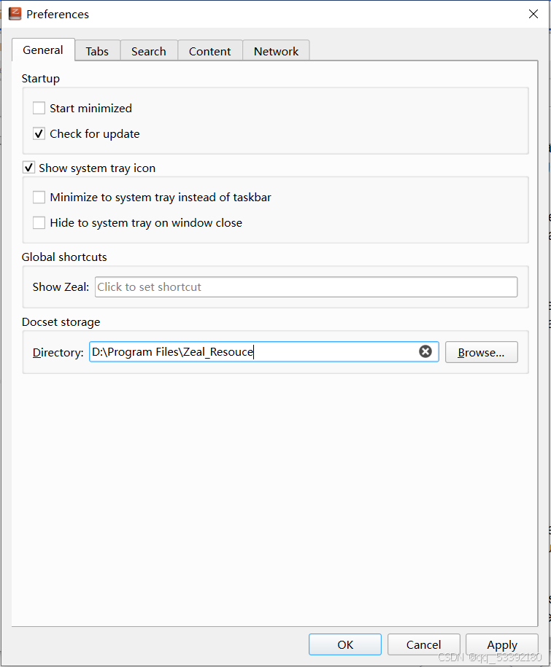Image resolution: width=551 pixels, height=667 pixels.
Task: Click the Directory: label
Action: 58,352
